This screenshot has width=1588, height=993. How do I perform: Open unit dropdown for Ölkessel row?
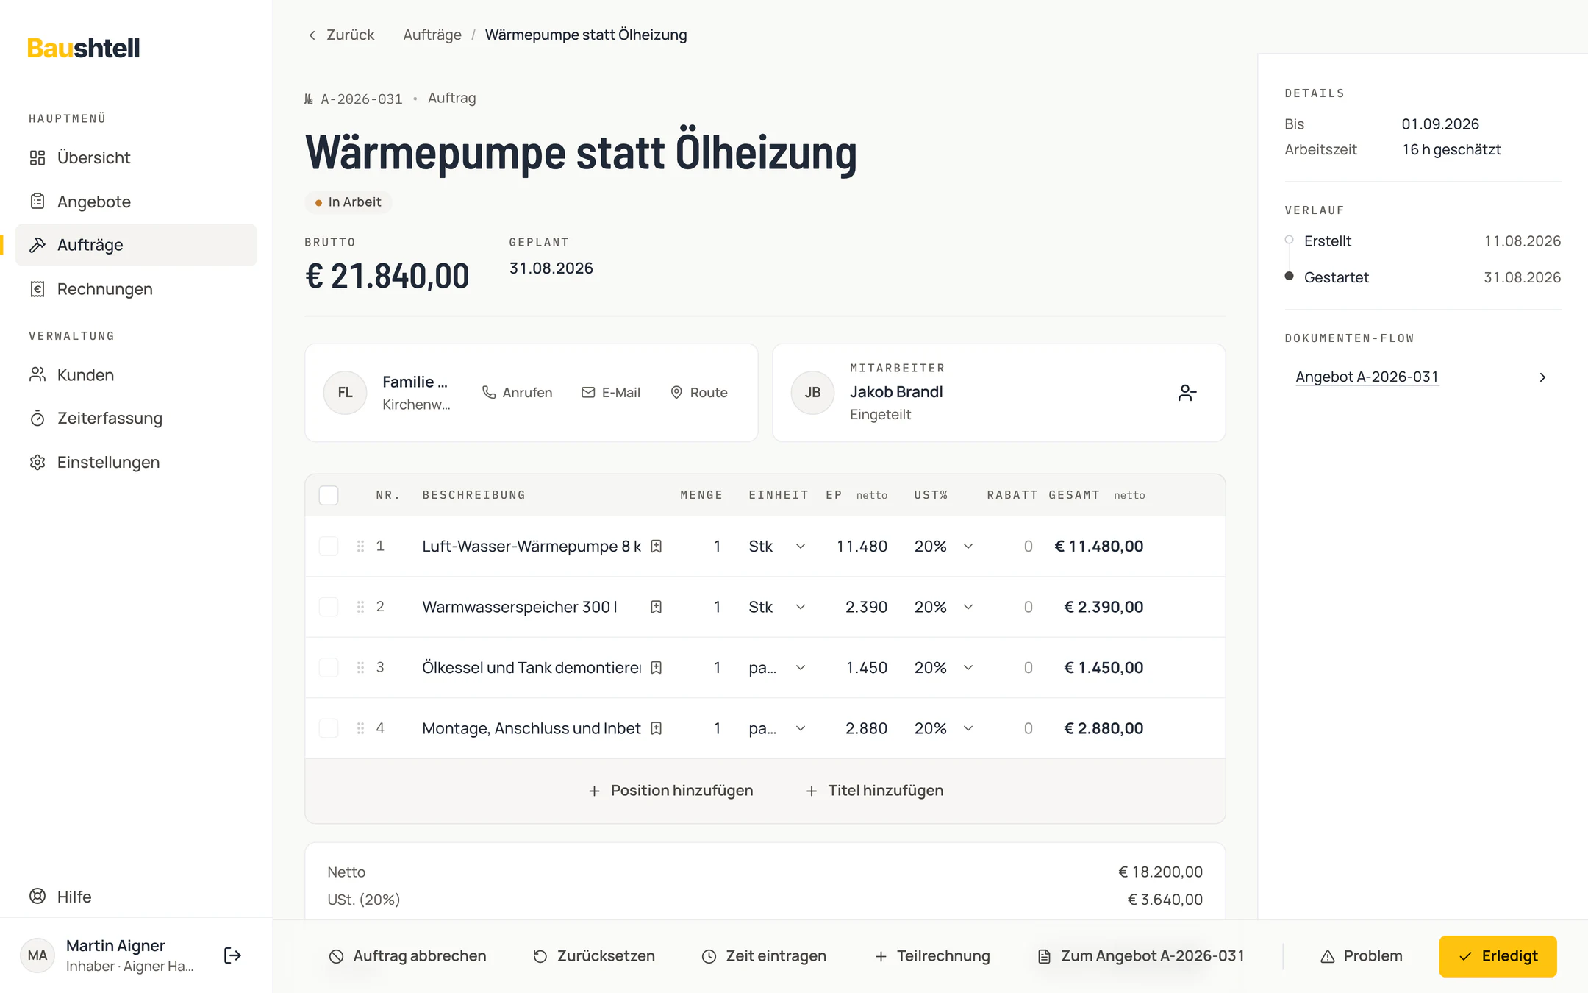tap(777, 668)
